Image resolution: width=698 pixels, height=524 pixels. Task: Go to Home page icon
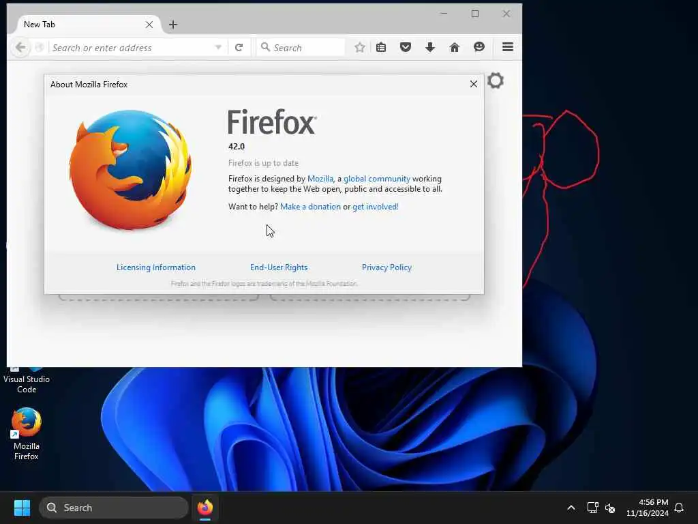click(x=455, y=47)
